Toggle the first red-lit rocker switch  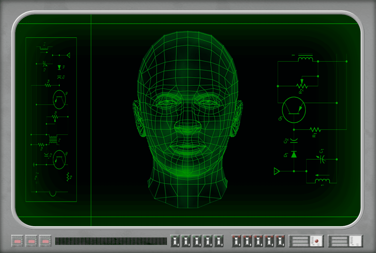236,241
